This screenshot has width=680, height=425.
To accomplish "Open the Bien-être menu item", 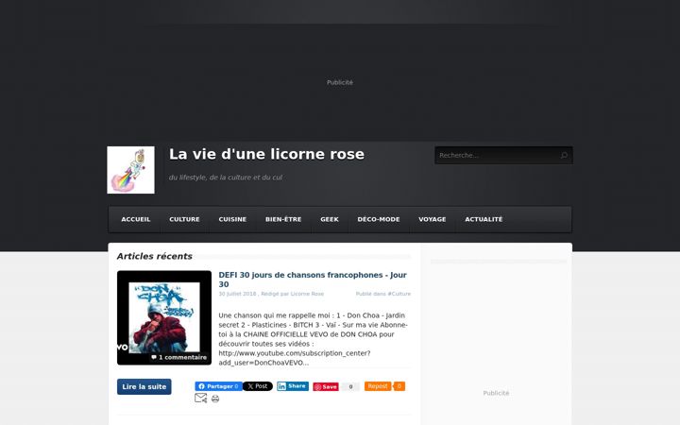I will [x=283, y=219].
